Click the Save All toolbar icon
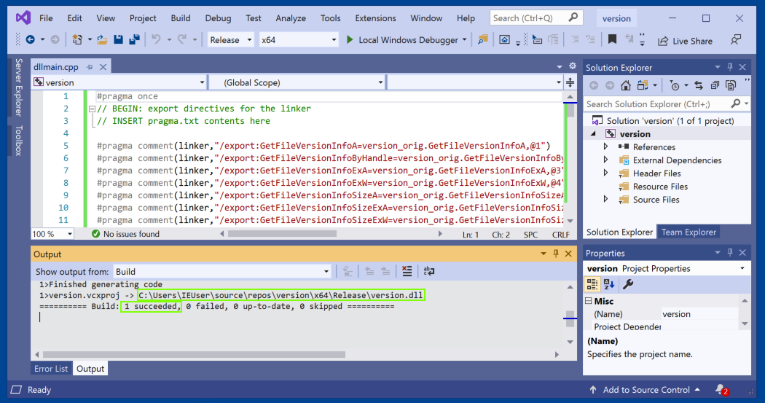 [x=134, y=40]
